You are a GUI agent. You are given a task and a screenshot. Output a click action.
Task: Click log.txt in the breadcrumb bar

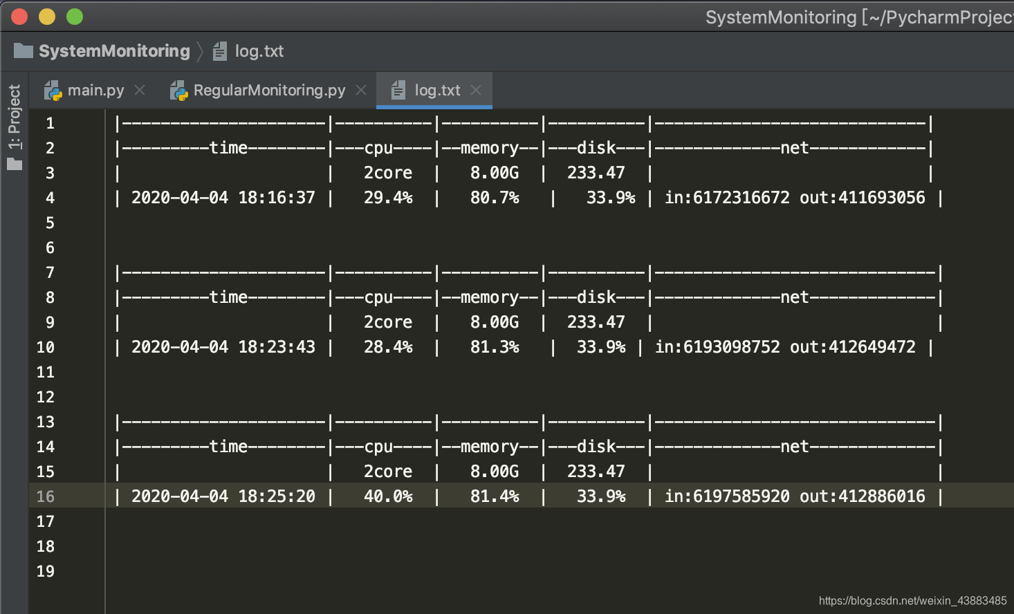259,51
